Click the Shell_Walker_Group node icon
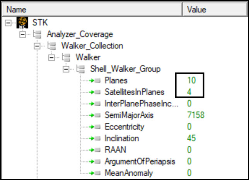249x180 pixels. point(82,69)
